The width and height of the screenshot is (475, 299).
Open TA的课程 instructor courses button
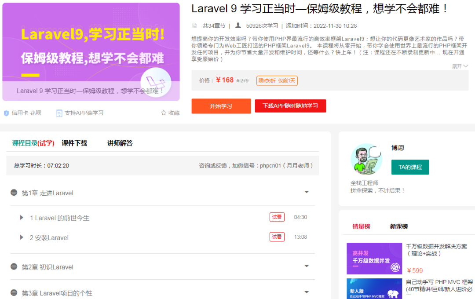point(410,167)
